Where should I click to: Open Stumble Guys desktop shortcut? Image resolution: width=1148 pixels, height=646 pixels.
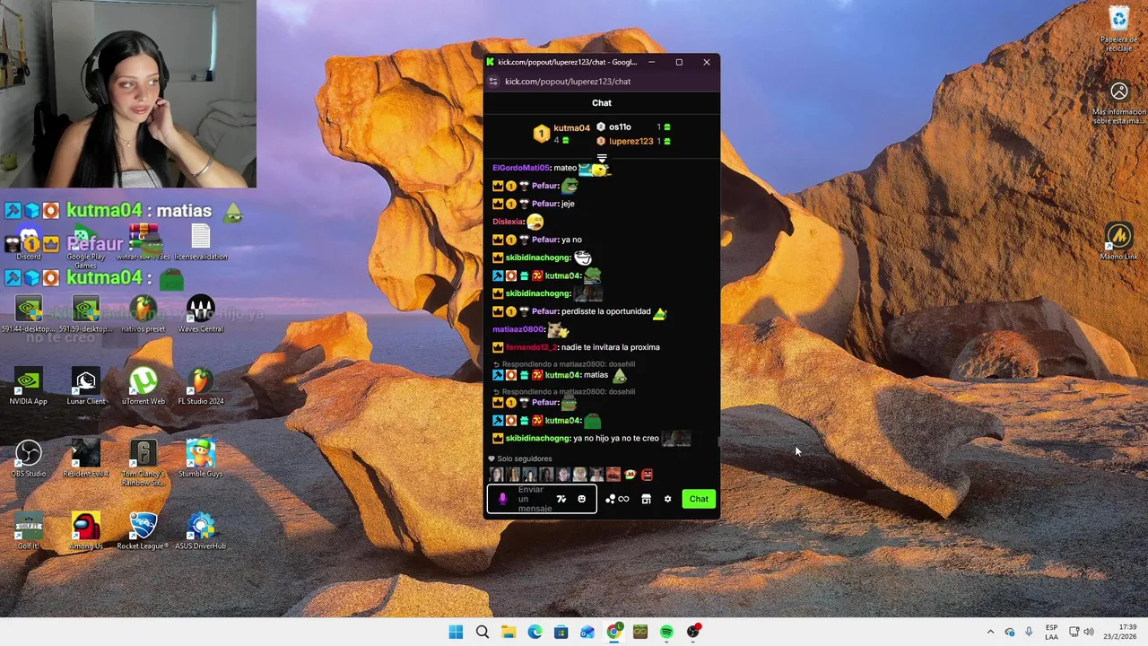point(201,459)
